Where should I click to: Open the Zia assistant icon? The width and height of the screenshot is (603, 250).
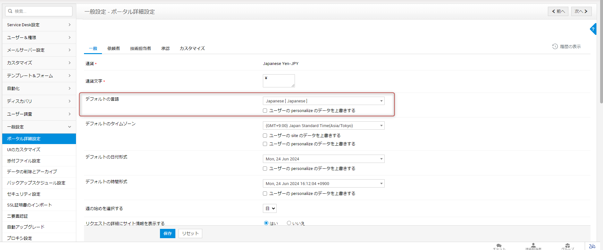592,246
